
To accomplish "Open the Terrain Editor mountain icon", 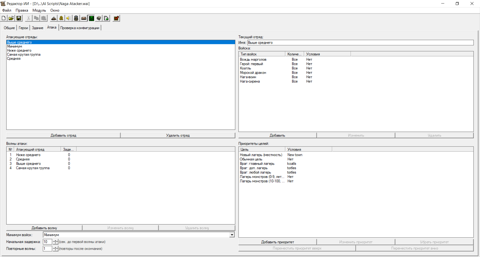I will click(x=53, y=18).
